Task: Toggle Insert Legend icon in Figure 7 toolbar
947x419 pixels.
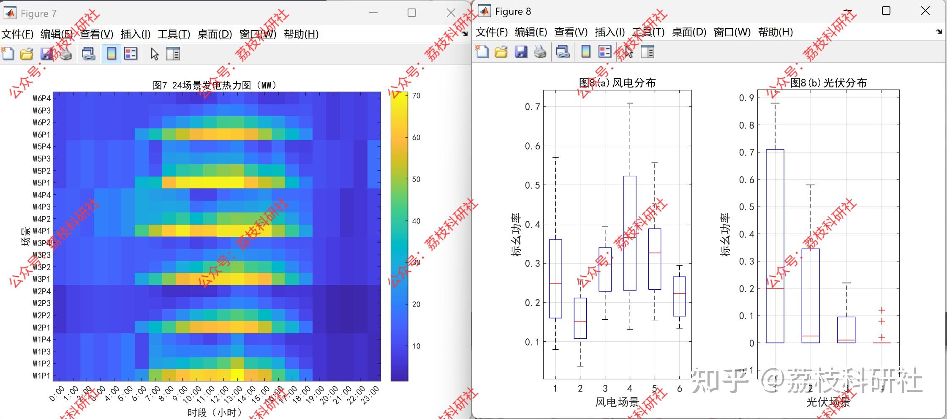Action: click(131, 54)
